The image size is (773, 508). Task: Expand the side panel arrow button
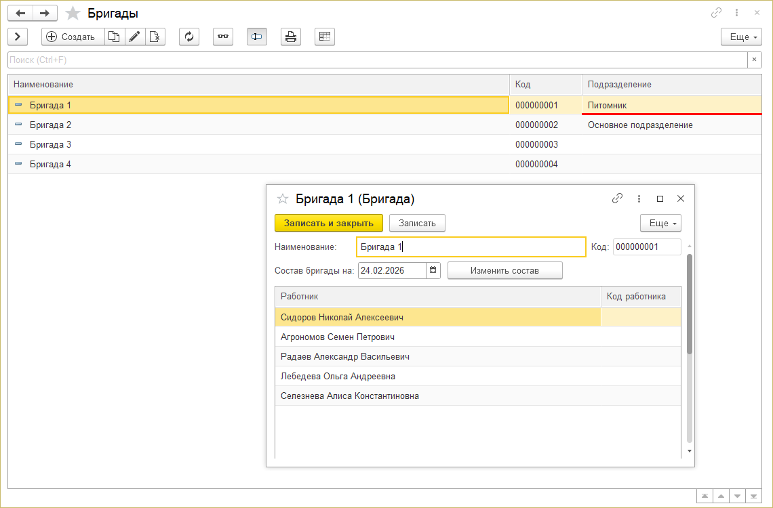click(x=17, y=37)
